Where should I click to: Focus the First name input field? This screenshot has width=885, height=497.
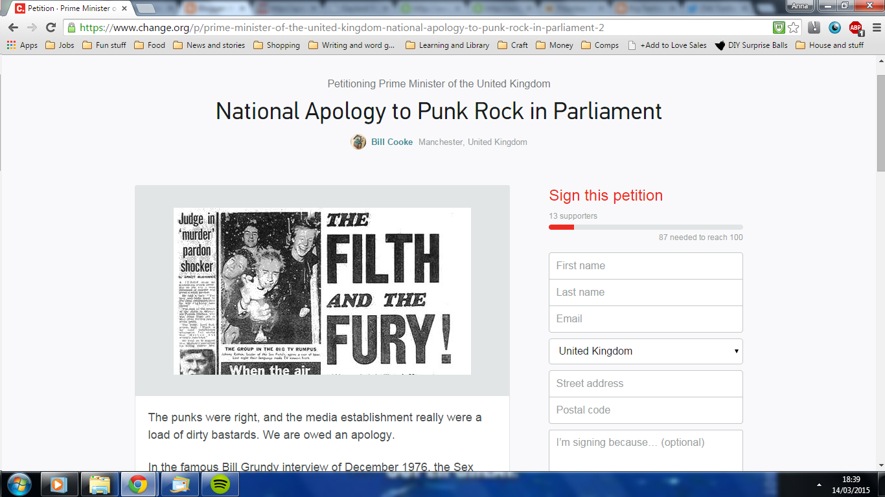coord(645,266)
